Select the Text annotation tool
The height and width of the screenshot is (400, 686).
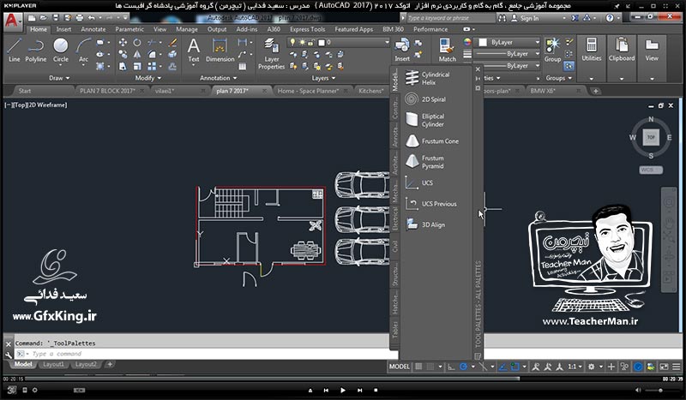tap(194, 50)
